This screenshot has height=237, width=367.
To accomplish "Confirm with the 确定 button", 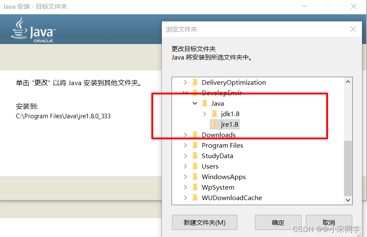I will pyautogui.click(x=278, y=222).
